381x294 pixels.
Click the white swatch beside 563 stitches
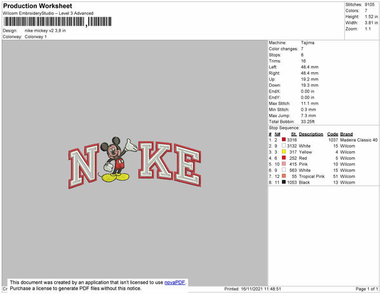(284, 170)
